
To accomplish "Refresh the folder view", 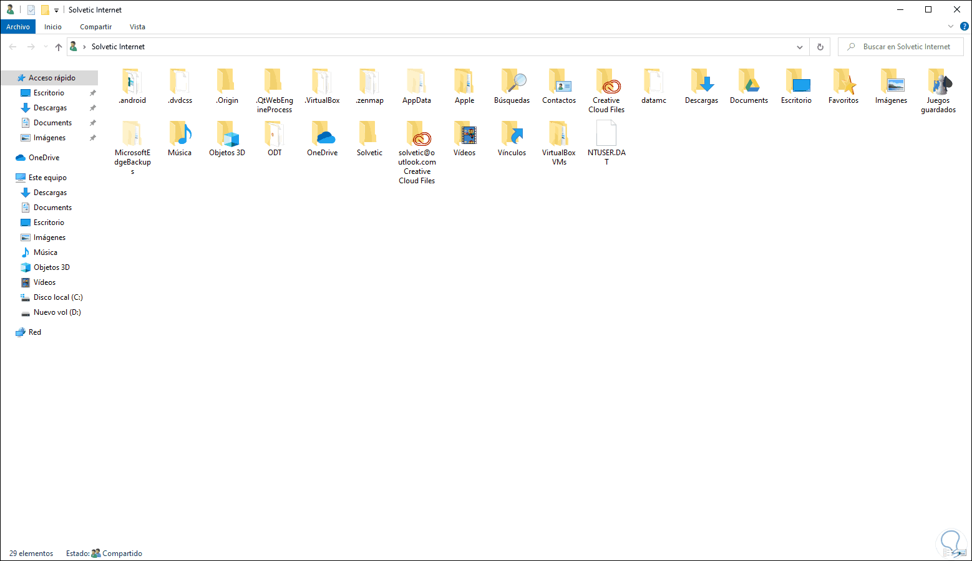I will [820, 46].
